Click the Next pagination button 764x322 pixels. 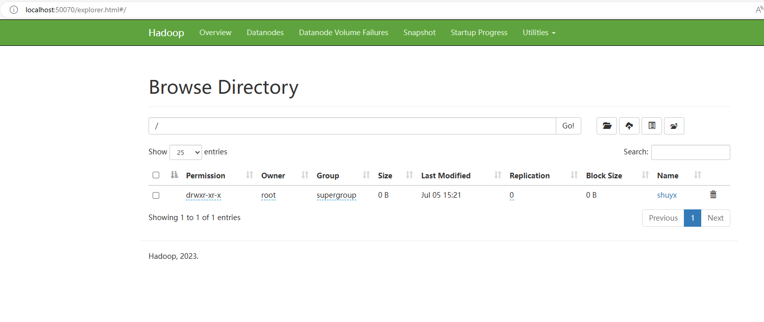[716, 218]
